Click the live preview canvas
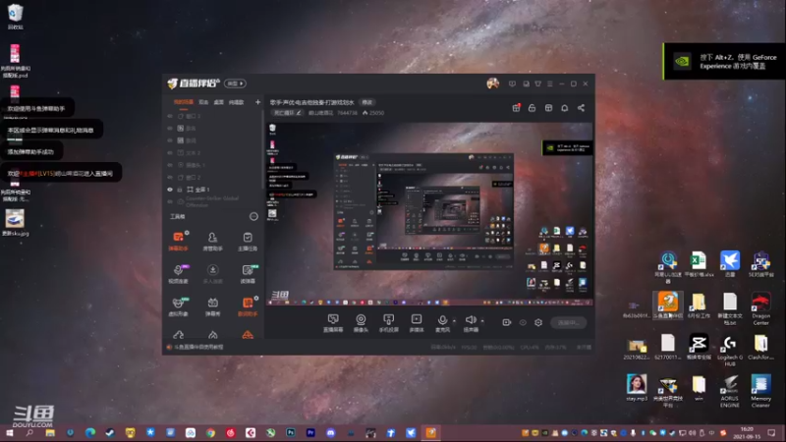The height and width of the screenshot is (442, 786). coord(429,214)
